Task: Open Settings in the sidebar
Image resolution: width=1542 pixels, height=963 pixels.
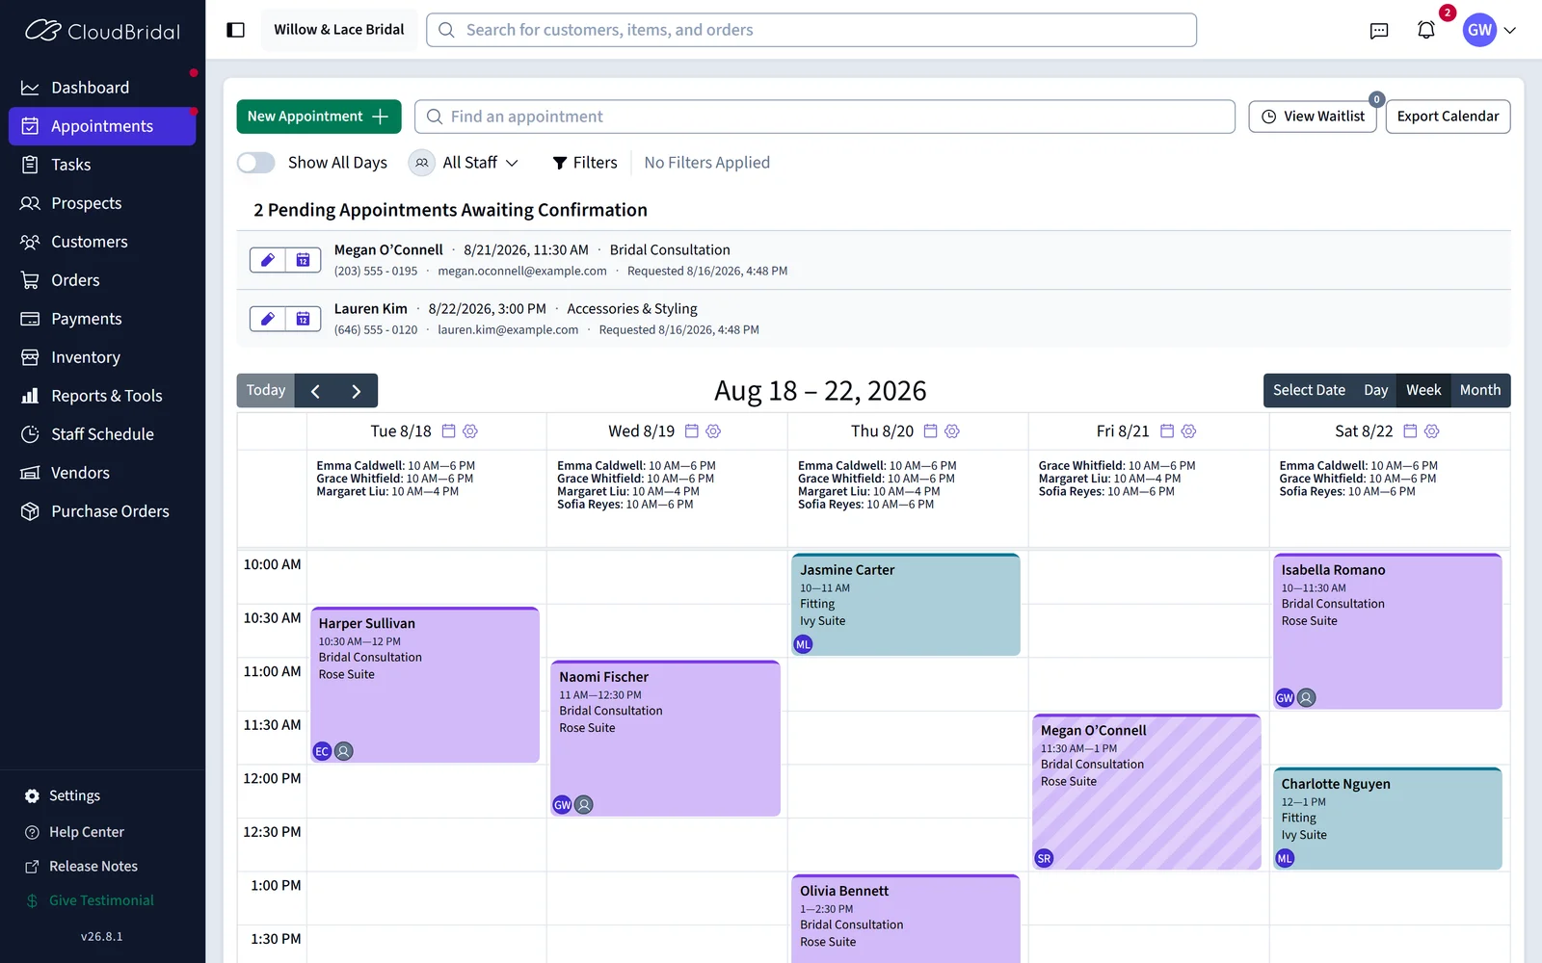Action: click(63, 796)
